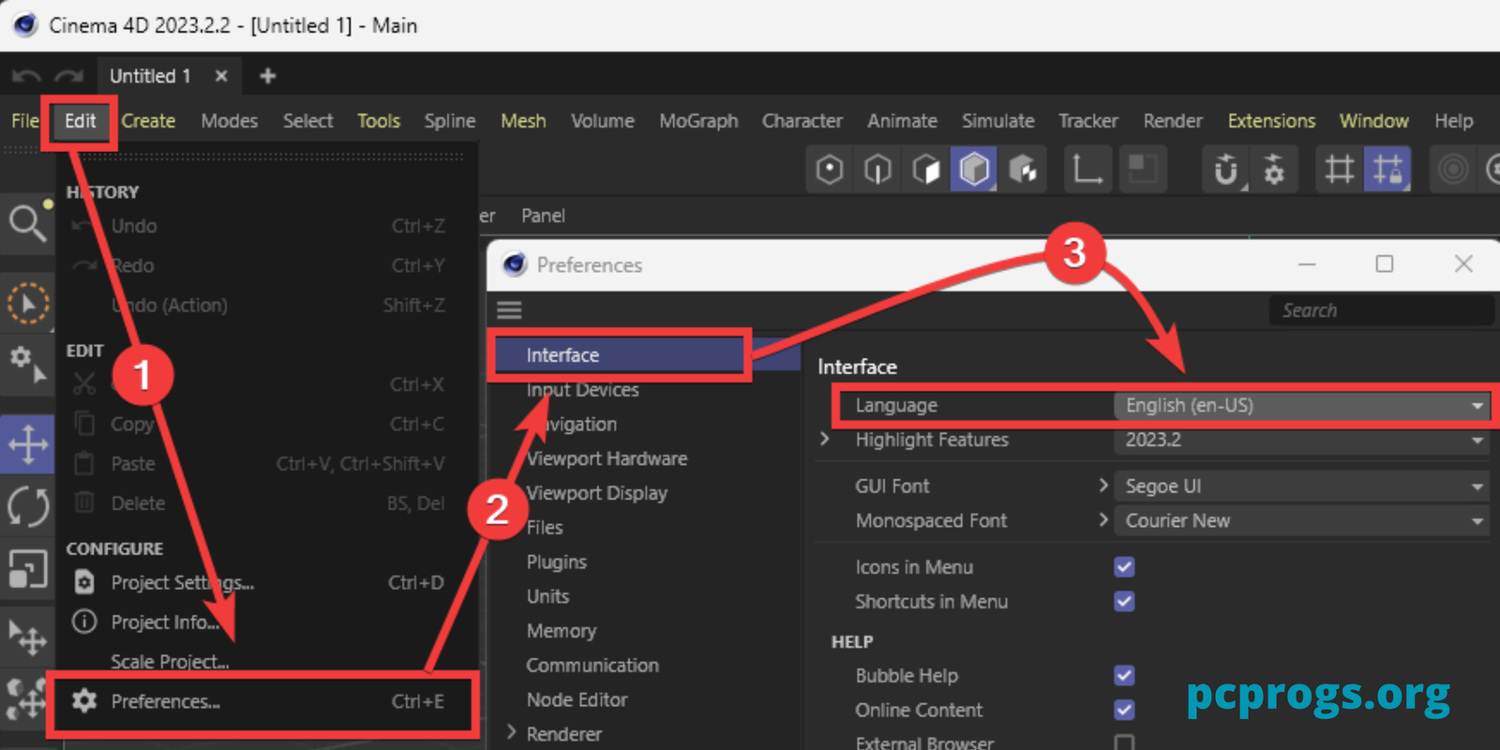
Task: Select the Rotate tool
Action: click(28, 507)
